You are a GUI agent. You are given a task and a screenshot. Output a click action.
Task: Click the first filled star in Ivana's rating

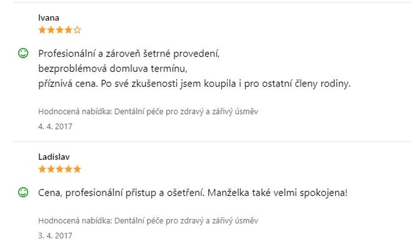point(42,30)
